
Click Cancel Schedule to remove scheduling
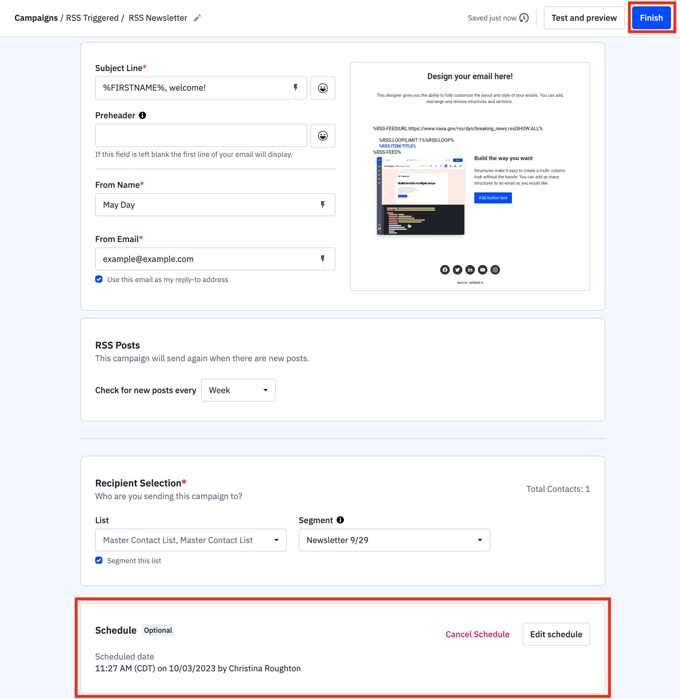coord(477,634)
